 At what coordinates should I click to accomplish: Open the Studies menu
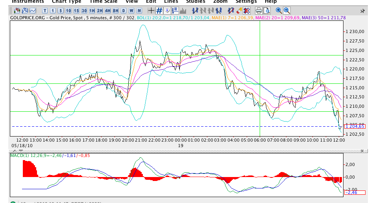click(195, 2)
